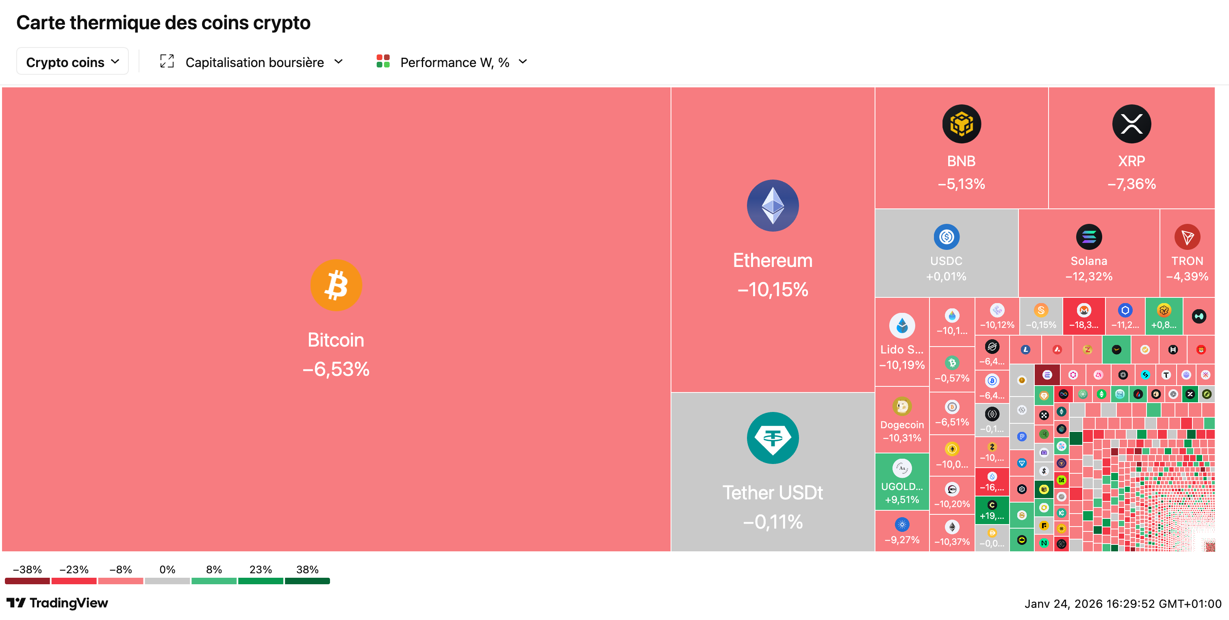The width and height of the screenshot is (1229, 620).
Task: Open the Performance W, % dropdown
Action: 463,62
